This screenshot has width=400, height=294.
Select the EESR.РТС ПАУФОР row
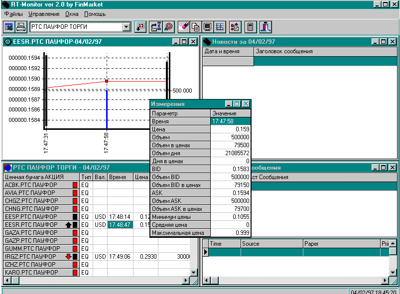pos(31,225)
